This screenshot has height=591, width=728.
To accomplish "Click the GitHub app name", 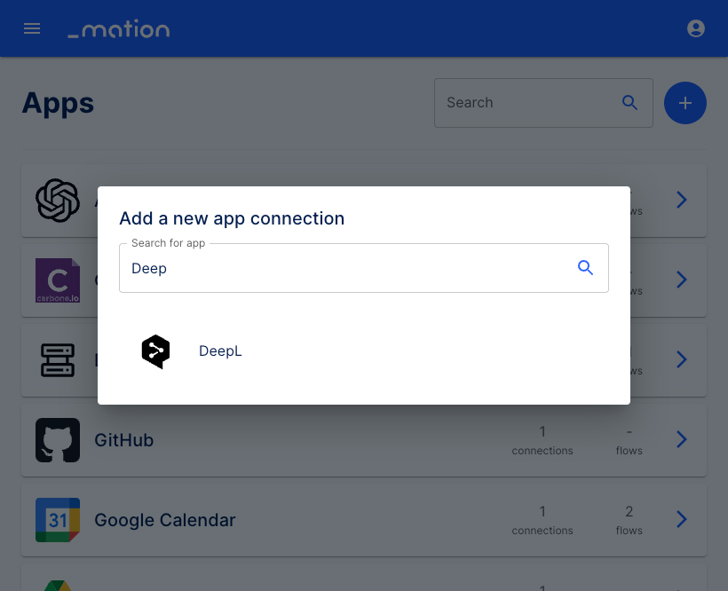I will click(124, 440).
